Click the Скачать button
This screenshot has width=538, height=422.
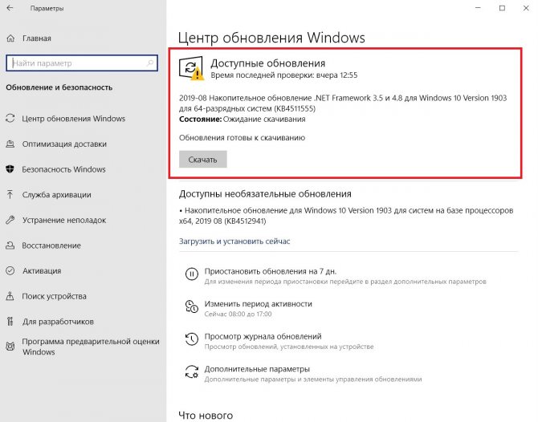pyautogui.click(x=203, y=160)
